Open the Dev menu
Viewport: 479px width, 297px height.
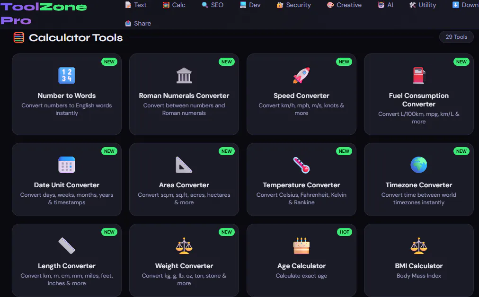pyautogui.click(x=250, y=5)
